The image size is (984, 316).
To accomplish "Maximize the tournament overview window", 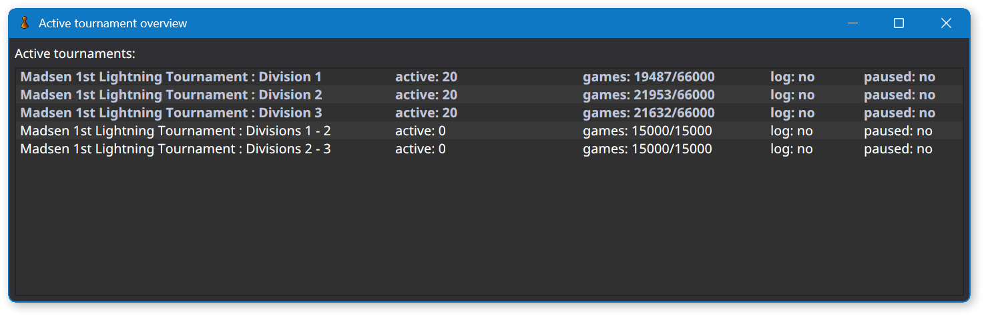I will pyautogui.click(x=899, y=23).
